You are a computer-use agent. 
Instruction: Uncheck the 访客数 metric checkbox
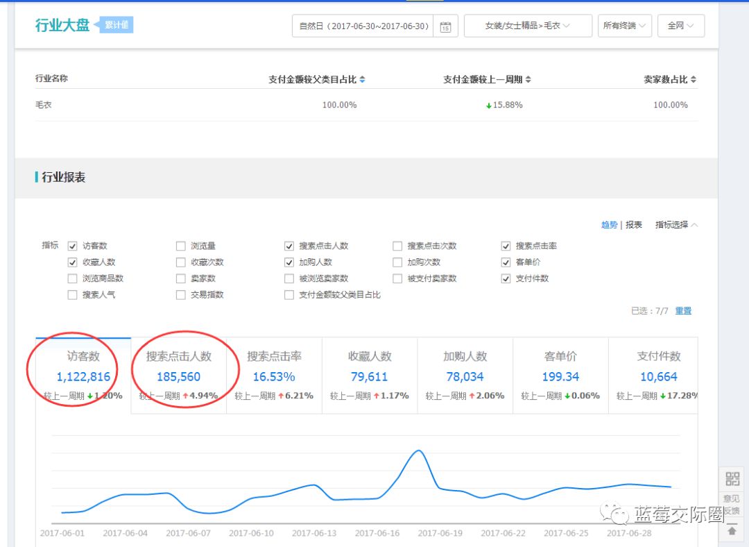pyautogui.click(x=72, y=245)
